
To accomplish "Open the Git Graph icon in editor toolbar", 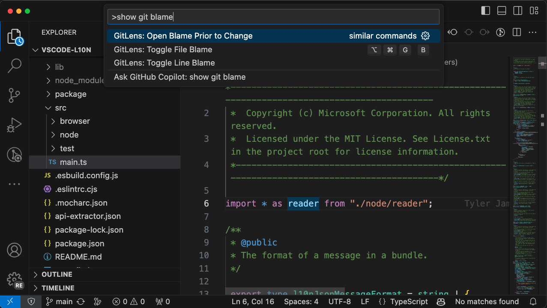I will tap(500, 32).
